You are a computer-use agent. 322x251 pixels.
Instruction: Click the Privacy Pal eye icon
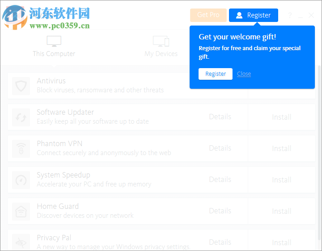pos(21,243)
